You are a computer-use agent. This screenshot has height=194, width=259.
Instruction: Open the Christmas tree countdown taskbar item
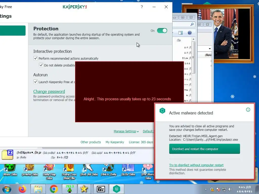[70, 189]
